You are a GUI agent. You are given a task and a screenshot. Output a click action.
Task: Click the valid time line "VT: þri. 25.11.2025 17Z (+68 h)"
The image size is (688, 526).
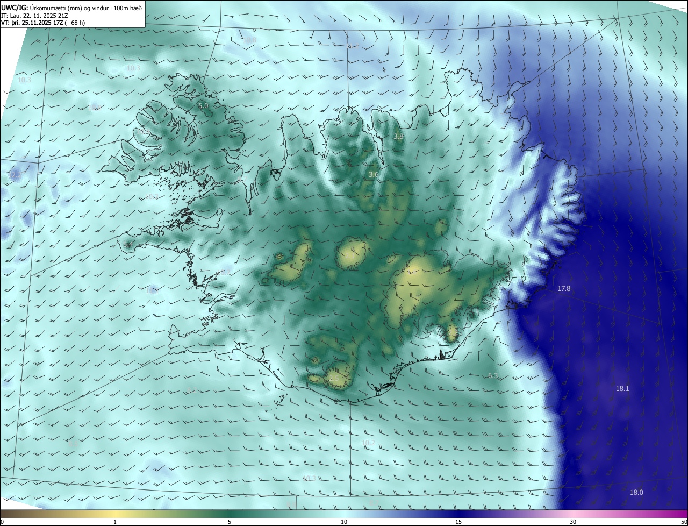[x=43, y=23]
